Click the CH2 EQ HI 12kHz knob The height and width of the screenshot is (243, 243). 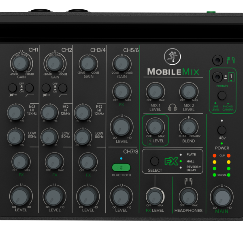click(x=49, y=112)
